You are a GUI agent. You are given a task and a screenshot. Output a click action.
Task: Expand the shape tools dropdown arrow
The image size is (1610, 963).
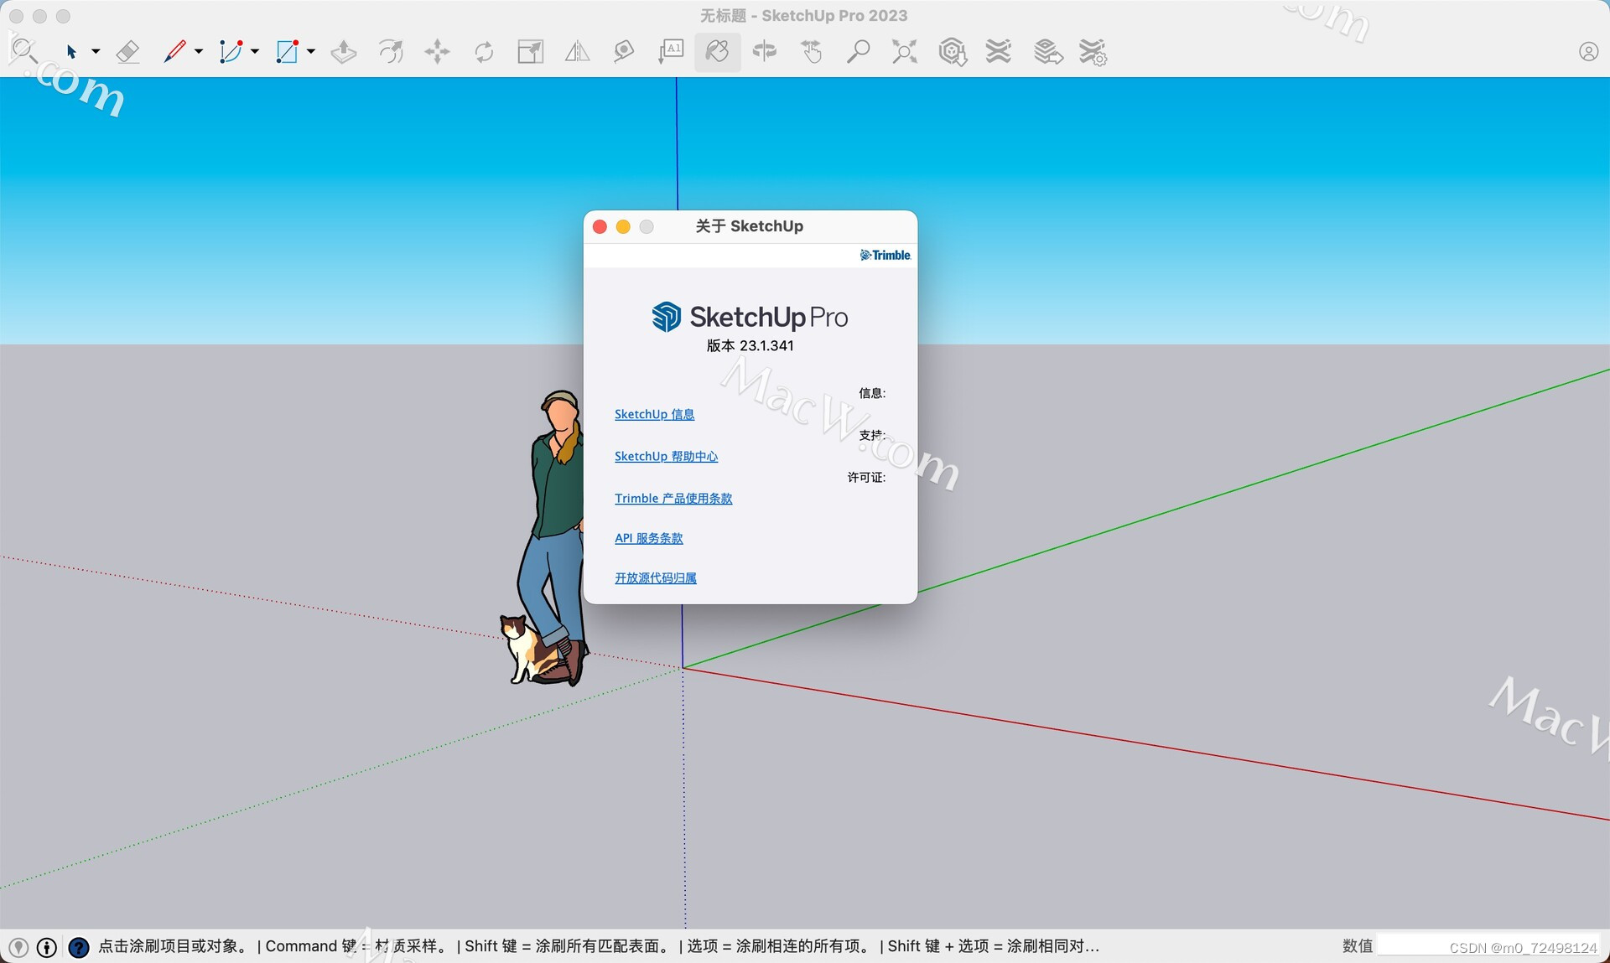pos(311,52)
